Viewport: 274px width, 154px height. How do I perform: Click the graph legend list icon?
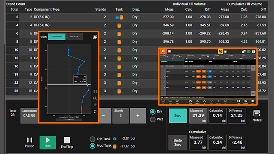[x=95, y=92]
